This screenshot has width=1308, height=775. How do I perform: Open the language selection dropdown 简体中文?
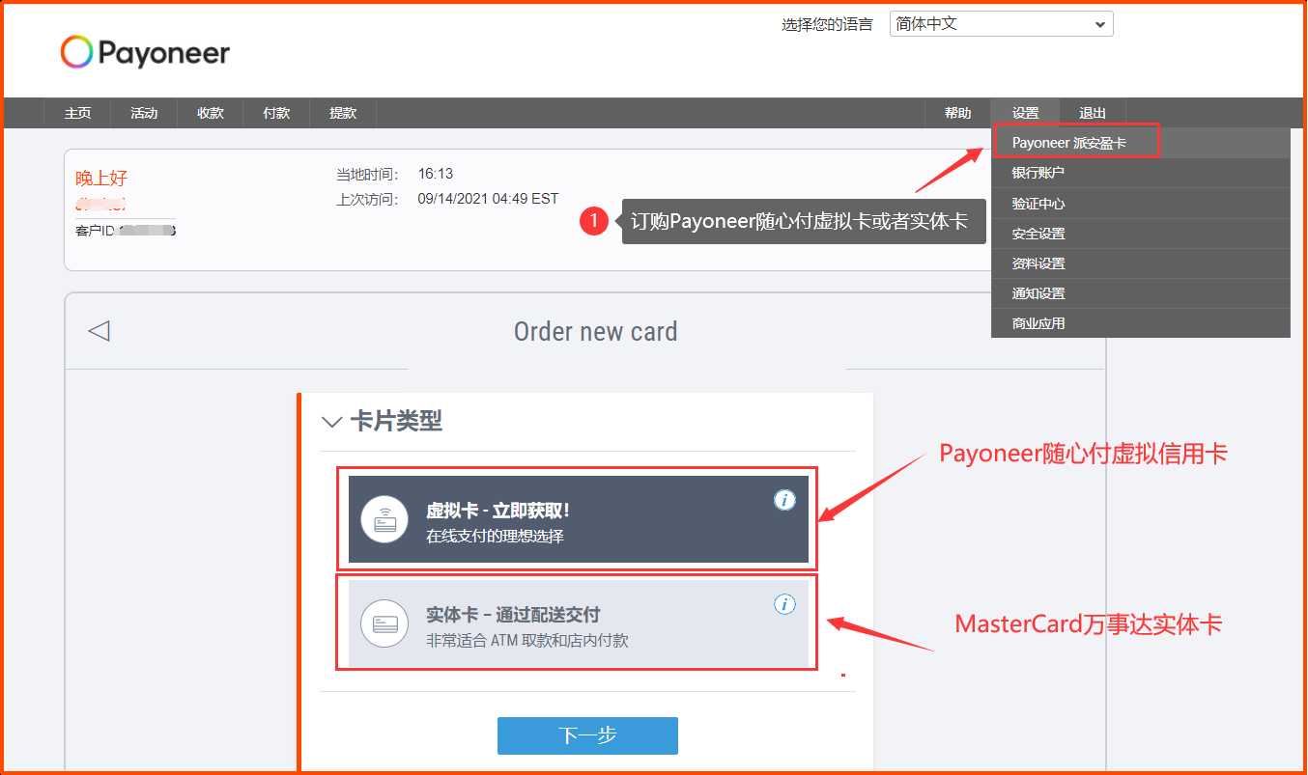(1001, 24)
